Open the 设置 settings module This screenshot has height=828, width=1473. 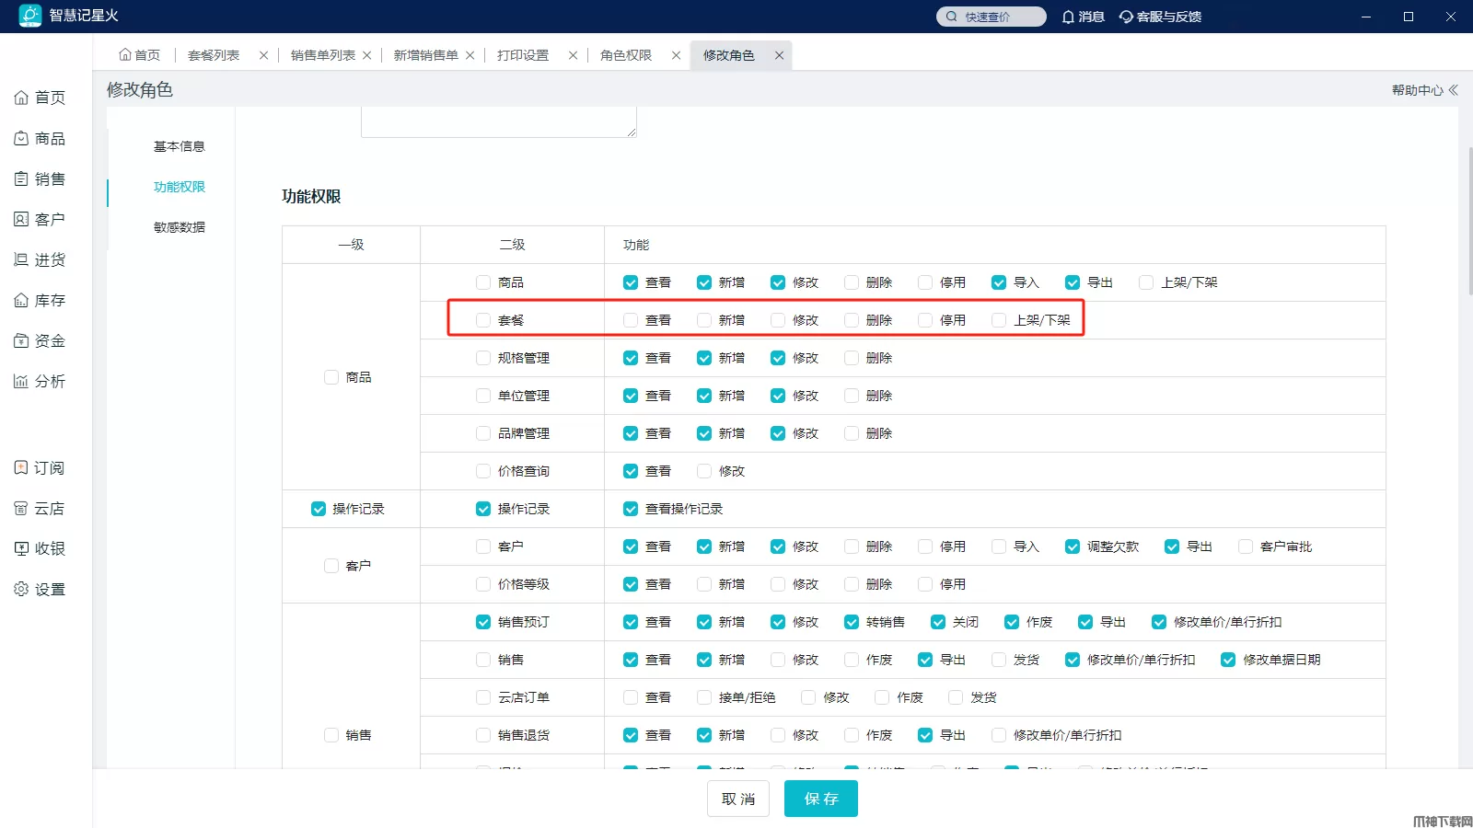[x=40, y=589]
